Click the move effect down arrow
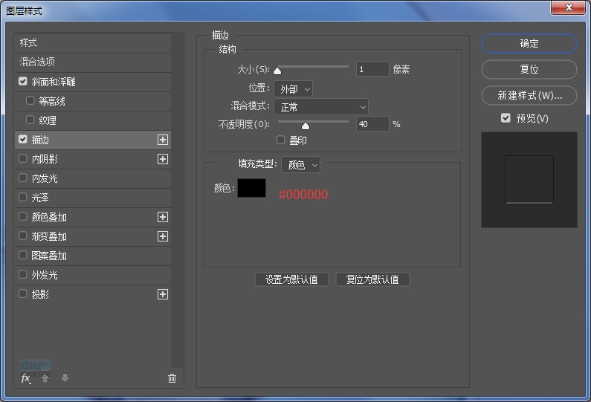This screenshot has width=591, height=402. (x=65, y=378)
